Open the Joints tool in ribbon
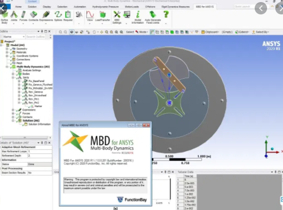 point(14,15)
